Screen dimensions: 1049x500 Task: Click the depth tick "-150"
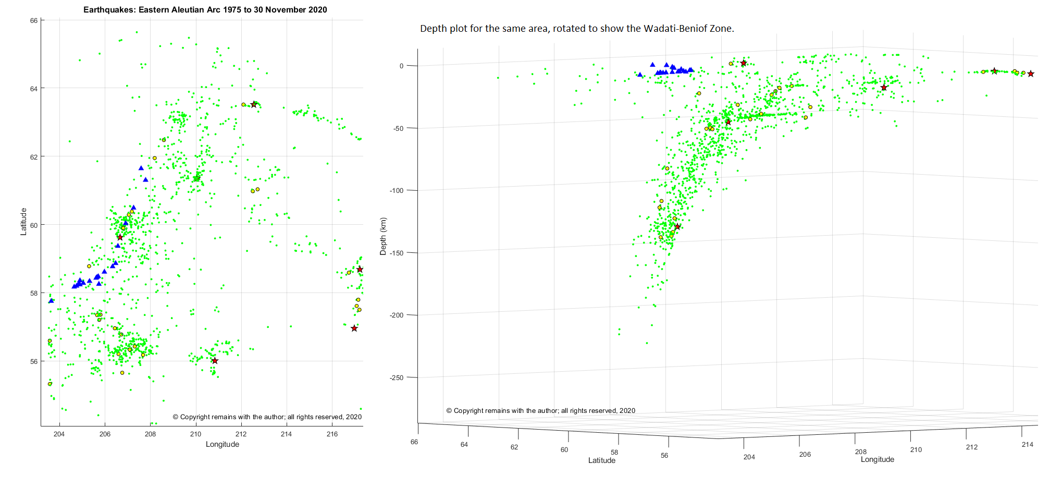397,253
